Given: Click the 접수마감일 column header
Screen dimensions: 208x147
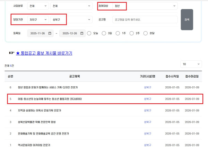Looking at the screenshot, I should tap(192, 76).
